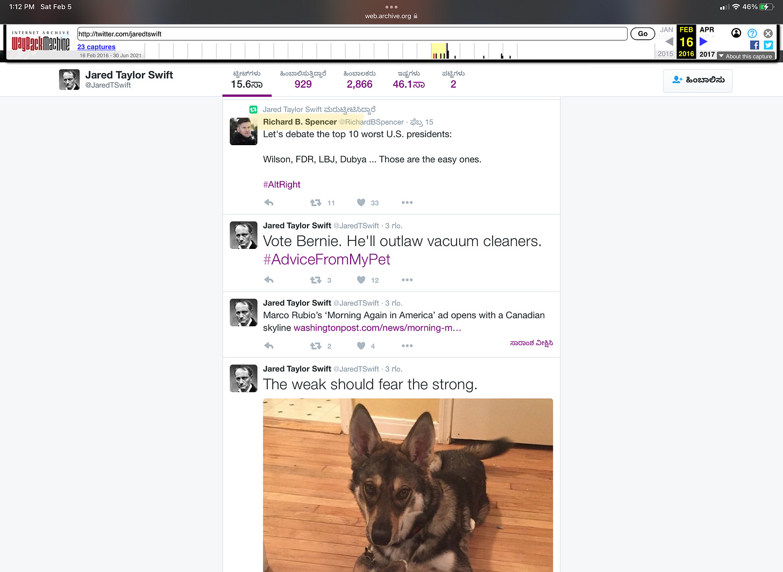Open the dog photo in the tweet
Screen dimensions: 783x572
click(408, 485)
